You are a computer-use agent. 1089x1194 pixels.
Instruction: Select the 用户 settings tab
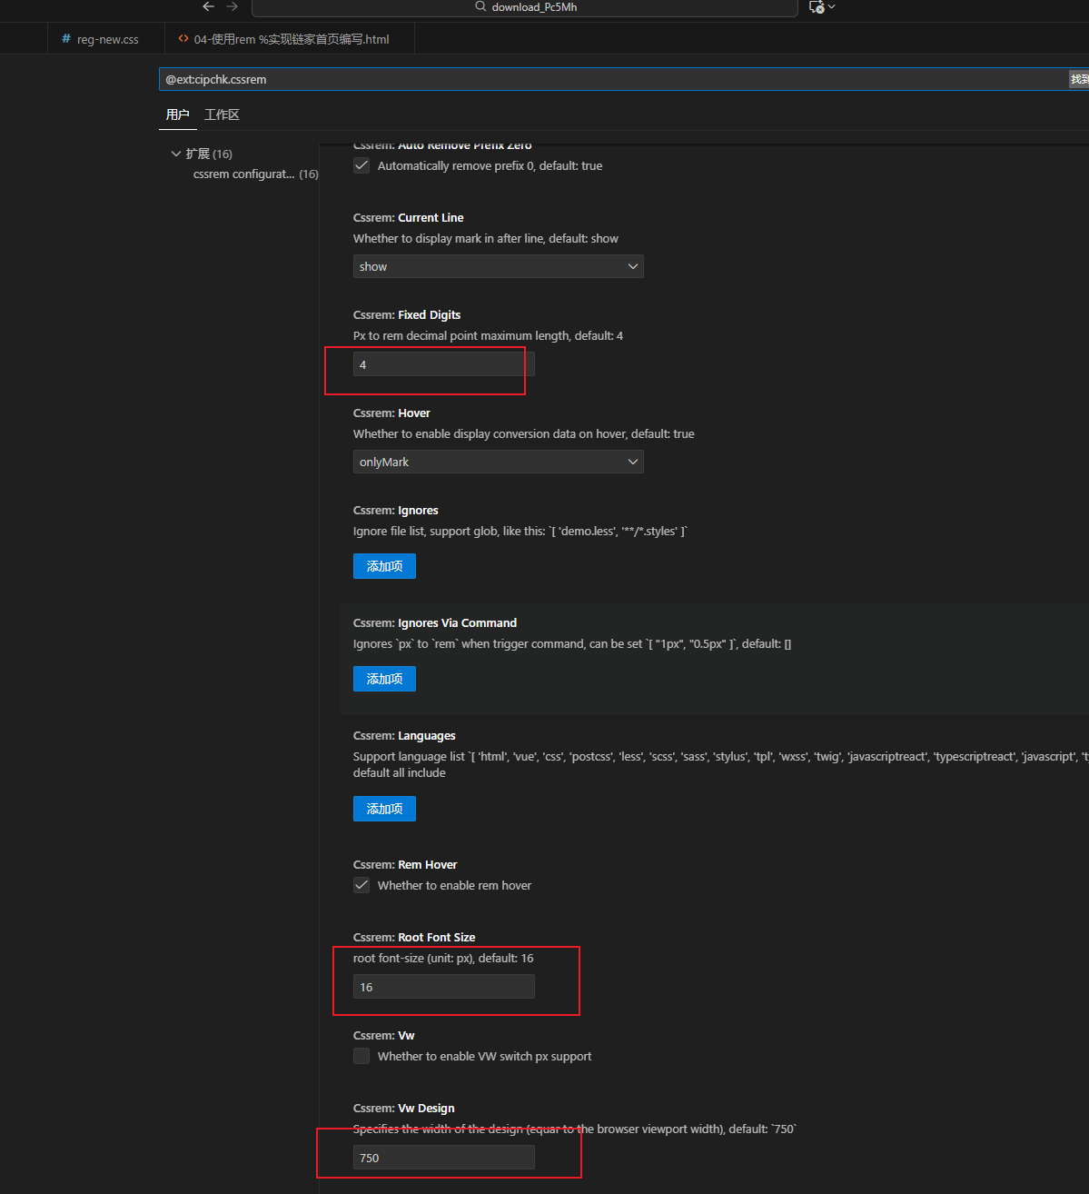coord(178,114)
